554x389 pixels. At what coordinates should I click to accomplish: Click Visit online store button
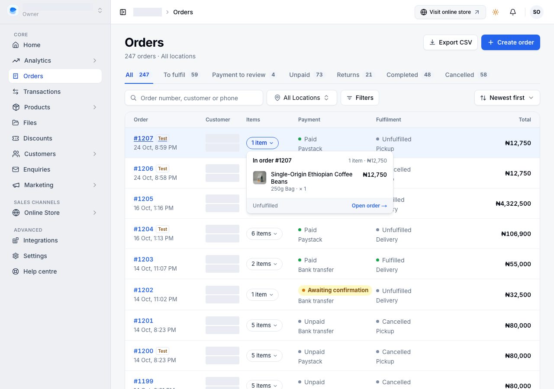(x=450, y=12)
